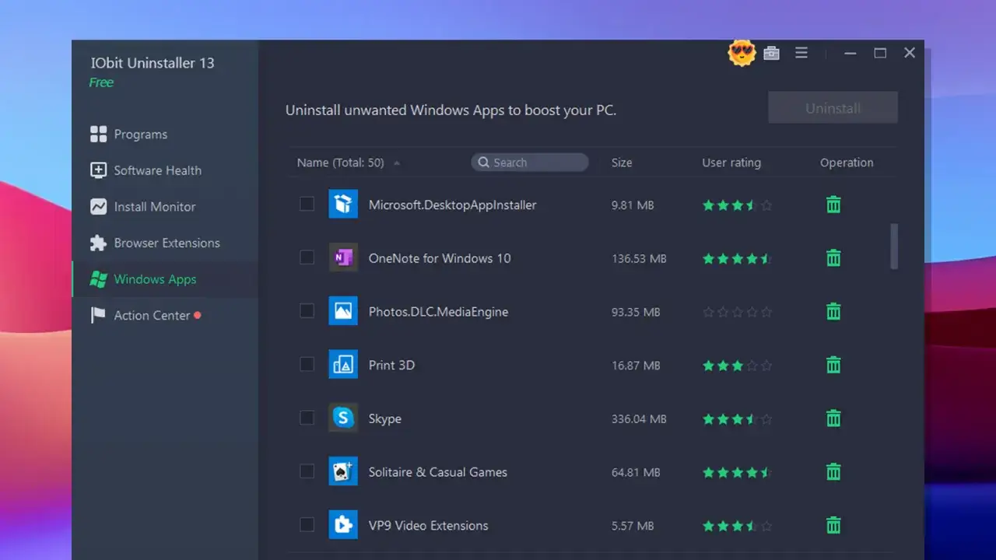Click the star rating for Print 3D
996x560 pixels.
(738, 365)
